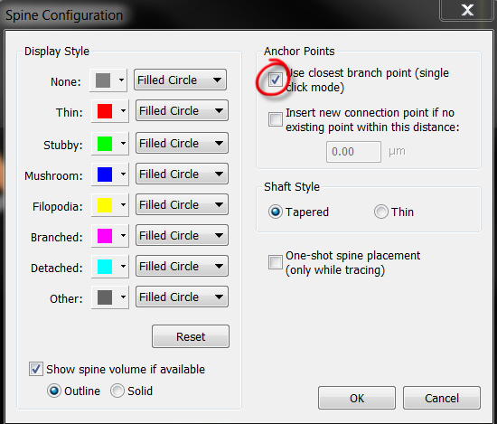Open the None shape dropdown (Filled Circle)
The image size is (497, 424).
point(180,80)
